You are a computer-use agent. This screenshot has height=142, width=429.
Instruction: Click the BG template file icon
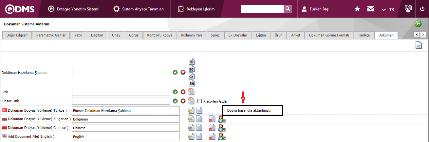tap(192, 68)
